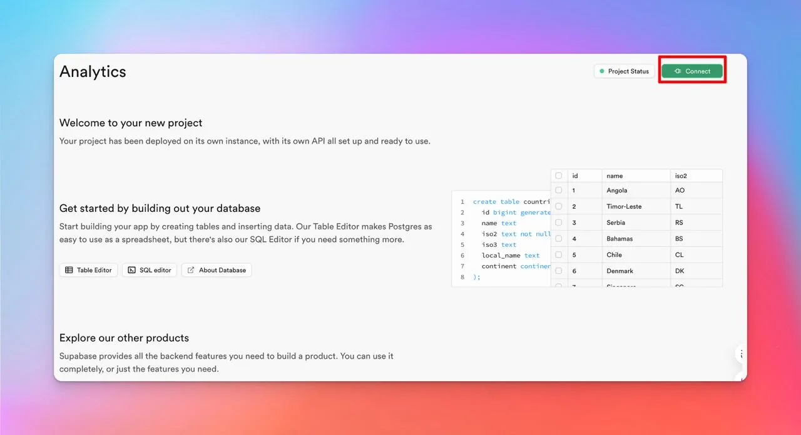
Task: Check the Denmark row checkbox
Action: click(559, 271)
